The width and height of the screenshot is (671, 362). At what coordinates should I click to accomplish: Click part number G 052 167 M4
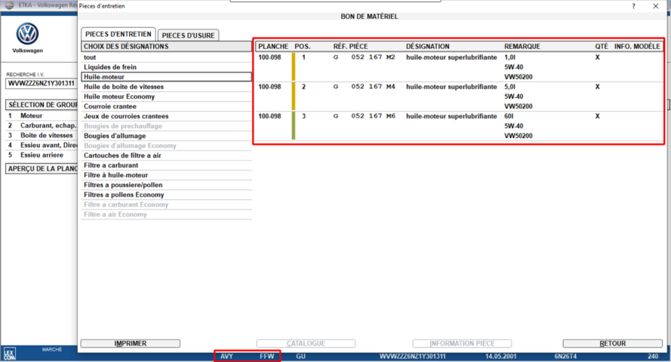click(364, 87)
